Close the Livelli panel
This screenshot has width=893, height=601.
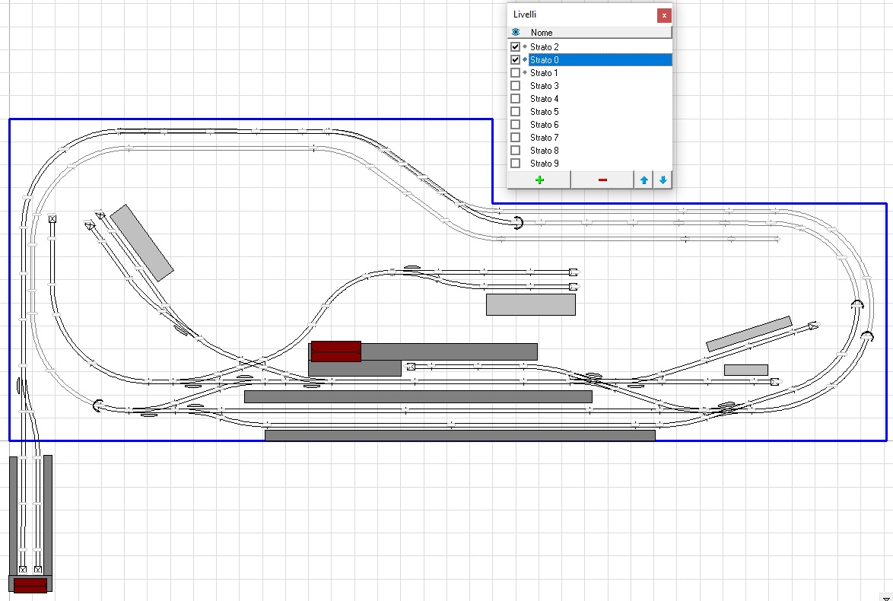click(664, 14)
